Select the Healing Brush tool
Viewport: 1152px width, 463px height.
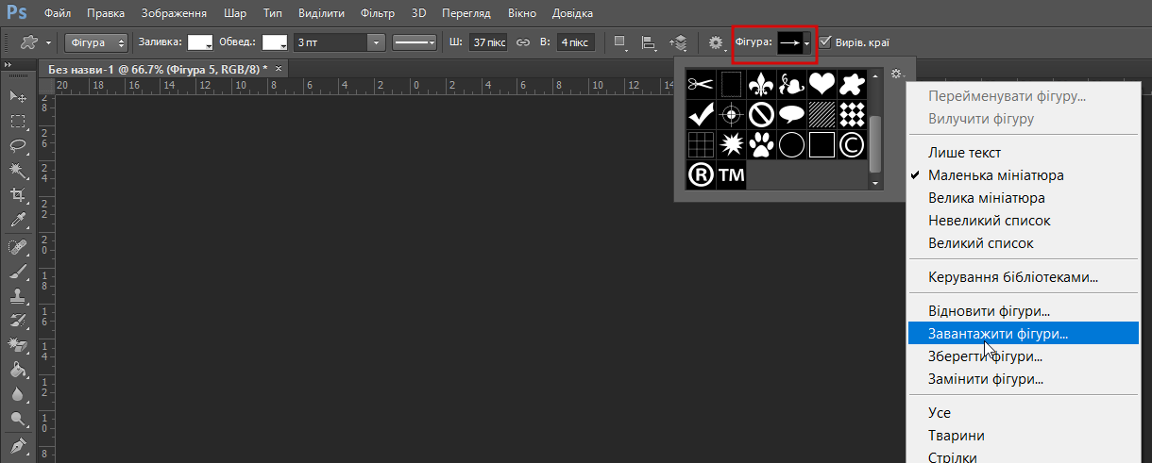pyautogui.click(x=17, y=247)
